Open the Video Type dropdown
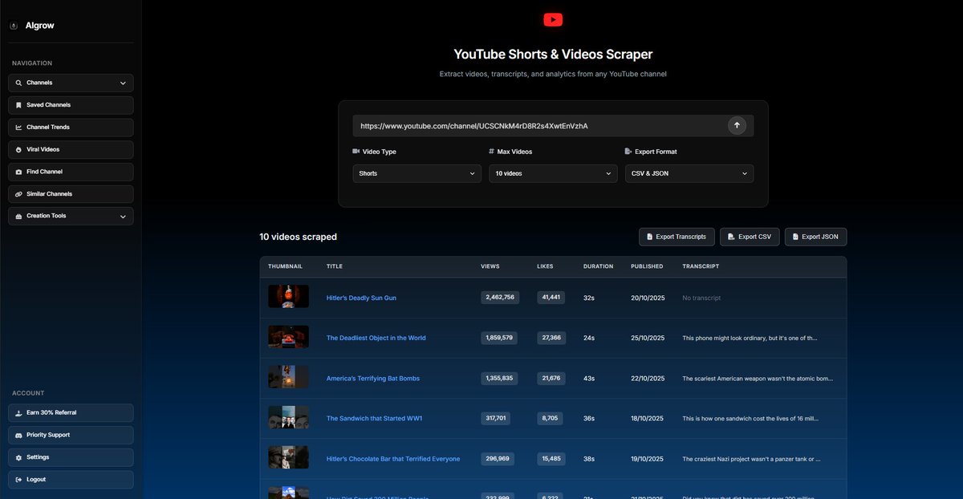Viewport: 963px width, 499px height. [x=416, y=173]
